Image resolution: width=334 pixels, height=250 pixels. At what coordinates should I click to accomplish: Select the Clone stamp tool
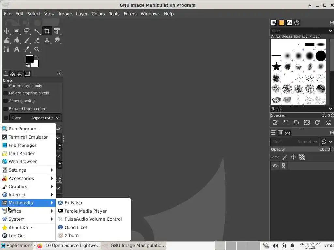47,40
